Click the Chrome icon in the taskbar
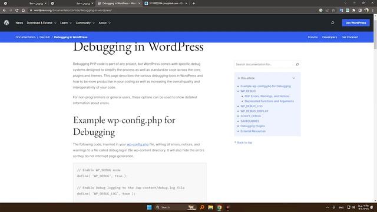Screen dimensions: 377x212 [219, 207]
